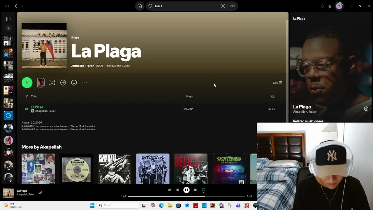The width and height of the screenshot is (373, 210).
Task: Skip to the next track
Action: click(x=196, y=190)
